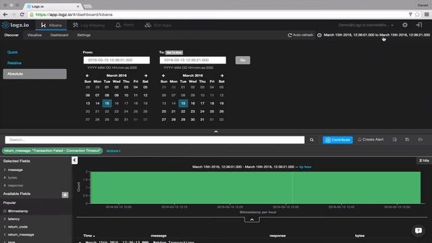Go to next month in From calendar
The width and height of the screenshot is (432, 243).
pyautogui.click(x=146, y=76)
